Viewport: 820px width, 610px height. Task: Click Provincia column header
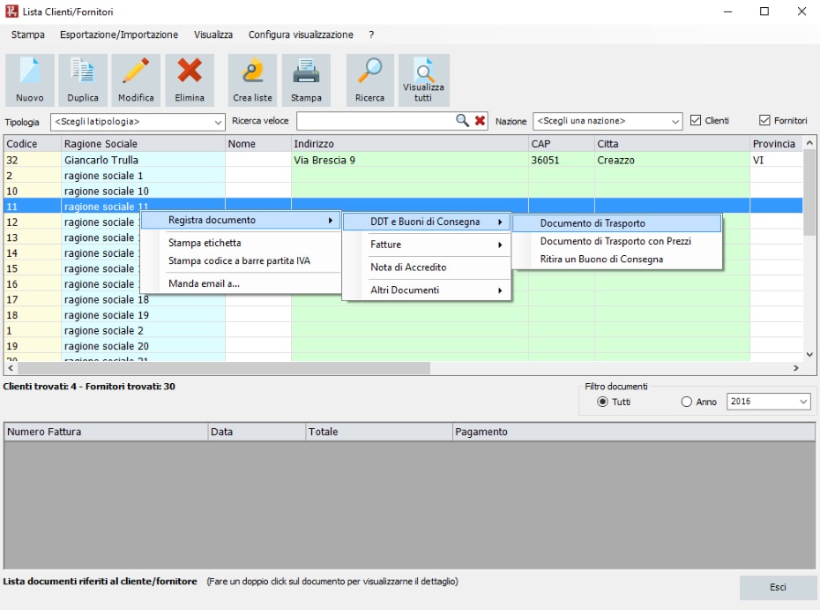click(776, 144)
